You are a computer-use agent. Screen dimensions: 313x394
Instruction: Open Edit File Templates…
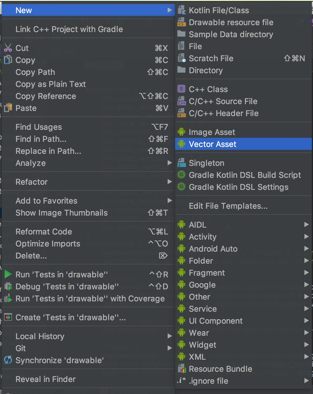[x=228, y=206]
